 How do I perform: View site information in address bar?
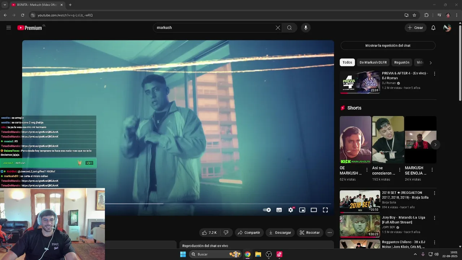pyautogui.click(x=33, y=15)
